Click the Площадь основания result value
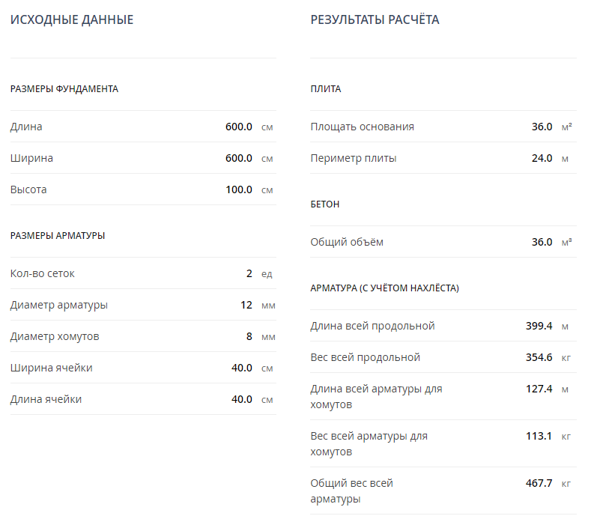Viewport: 600px width, 522px height. click(542, 127)
